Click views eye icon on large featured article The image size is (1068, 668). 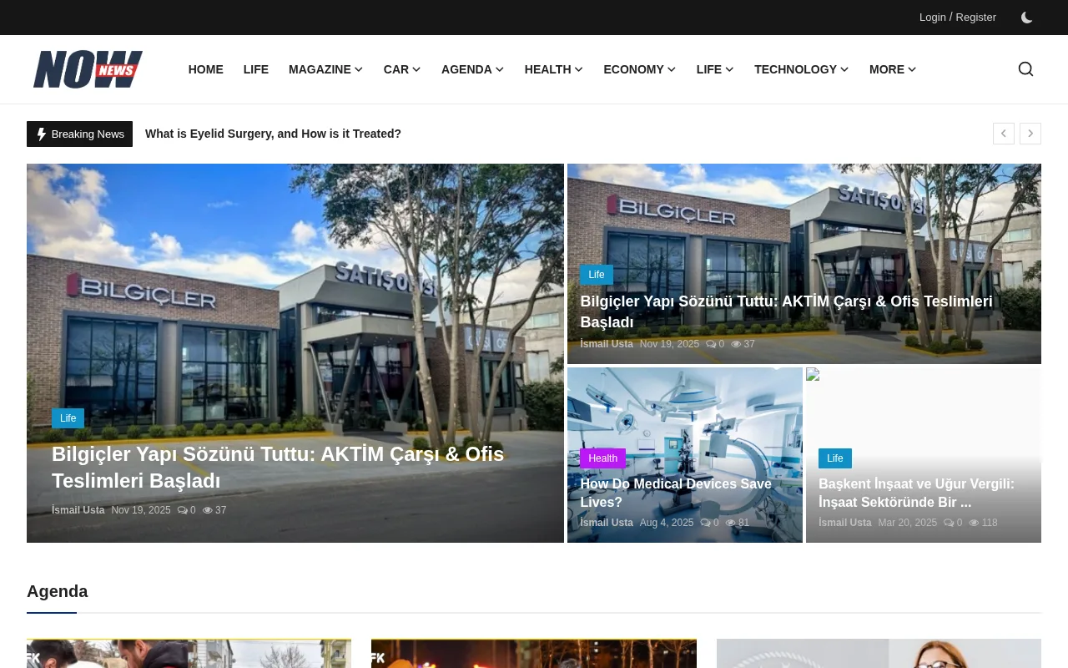(208, 510)
